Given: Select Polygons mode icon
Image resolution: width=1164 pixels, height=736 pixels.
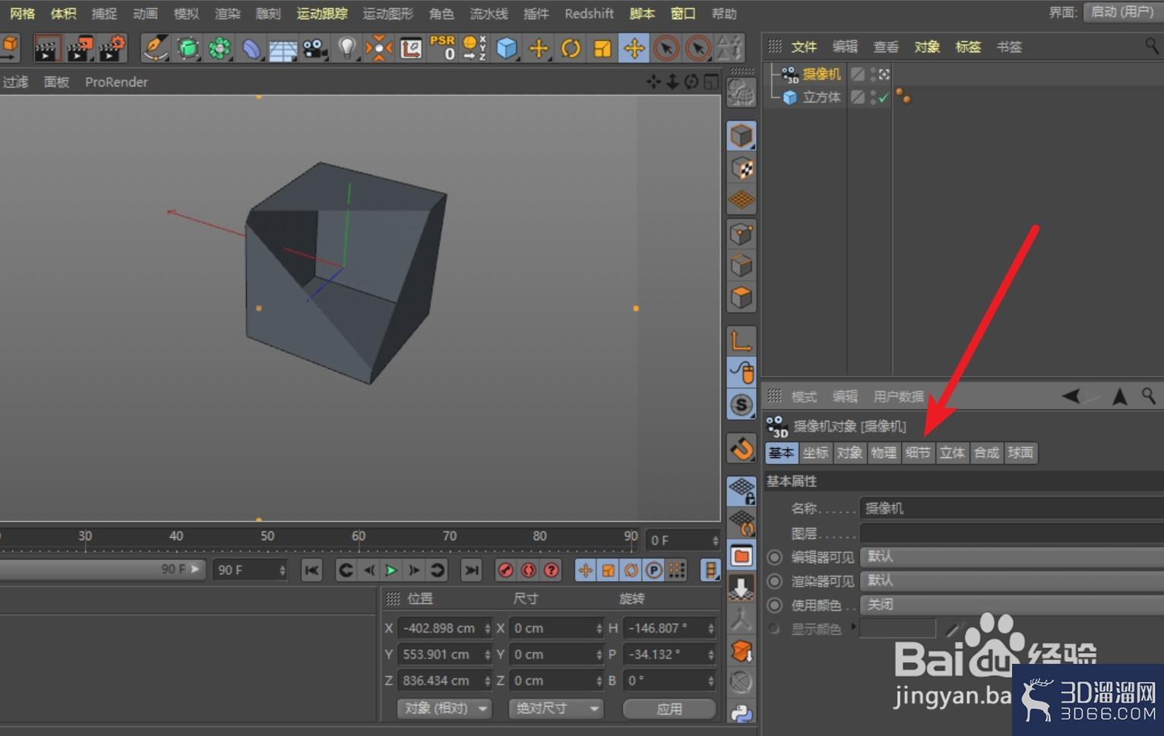Looking at the screenshot, I should pos(741,298).
